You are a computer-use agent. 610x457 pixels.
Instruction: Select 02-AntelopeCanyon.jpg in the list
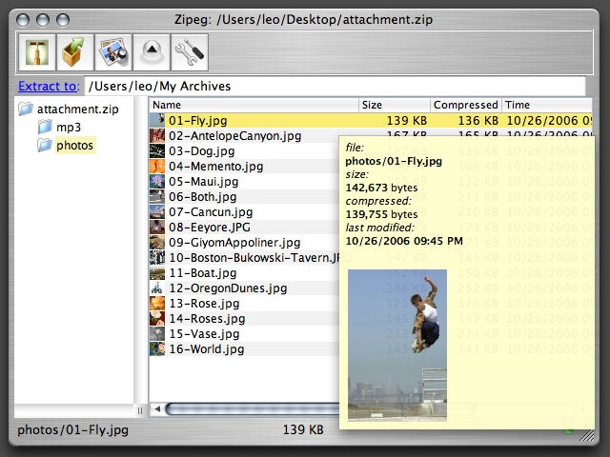[234, 136]
